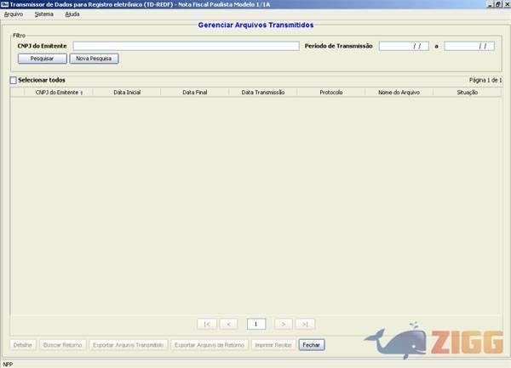The height and width of the screenshot is (368, 511).
Task: Click the transmission period start date field
Action: 404,46
